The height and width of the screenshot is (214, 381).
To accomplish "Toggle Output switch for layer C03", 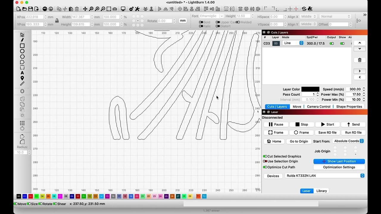I will point(332,43).
